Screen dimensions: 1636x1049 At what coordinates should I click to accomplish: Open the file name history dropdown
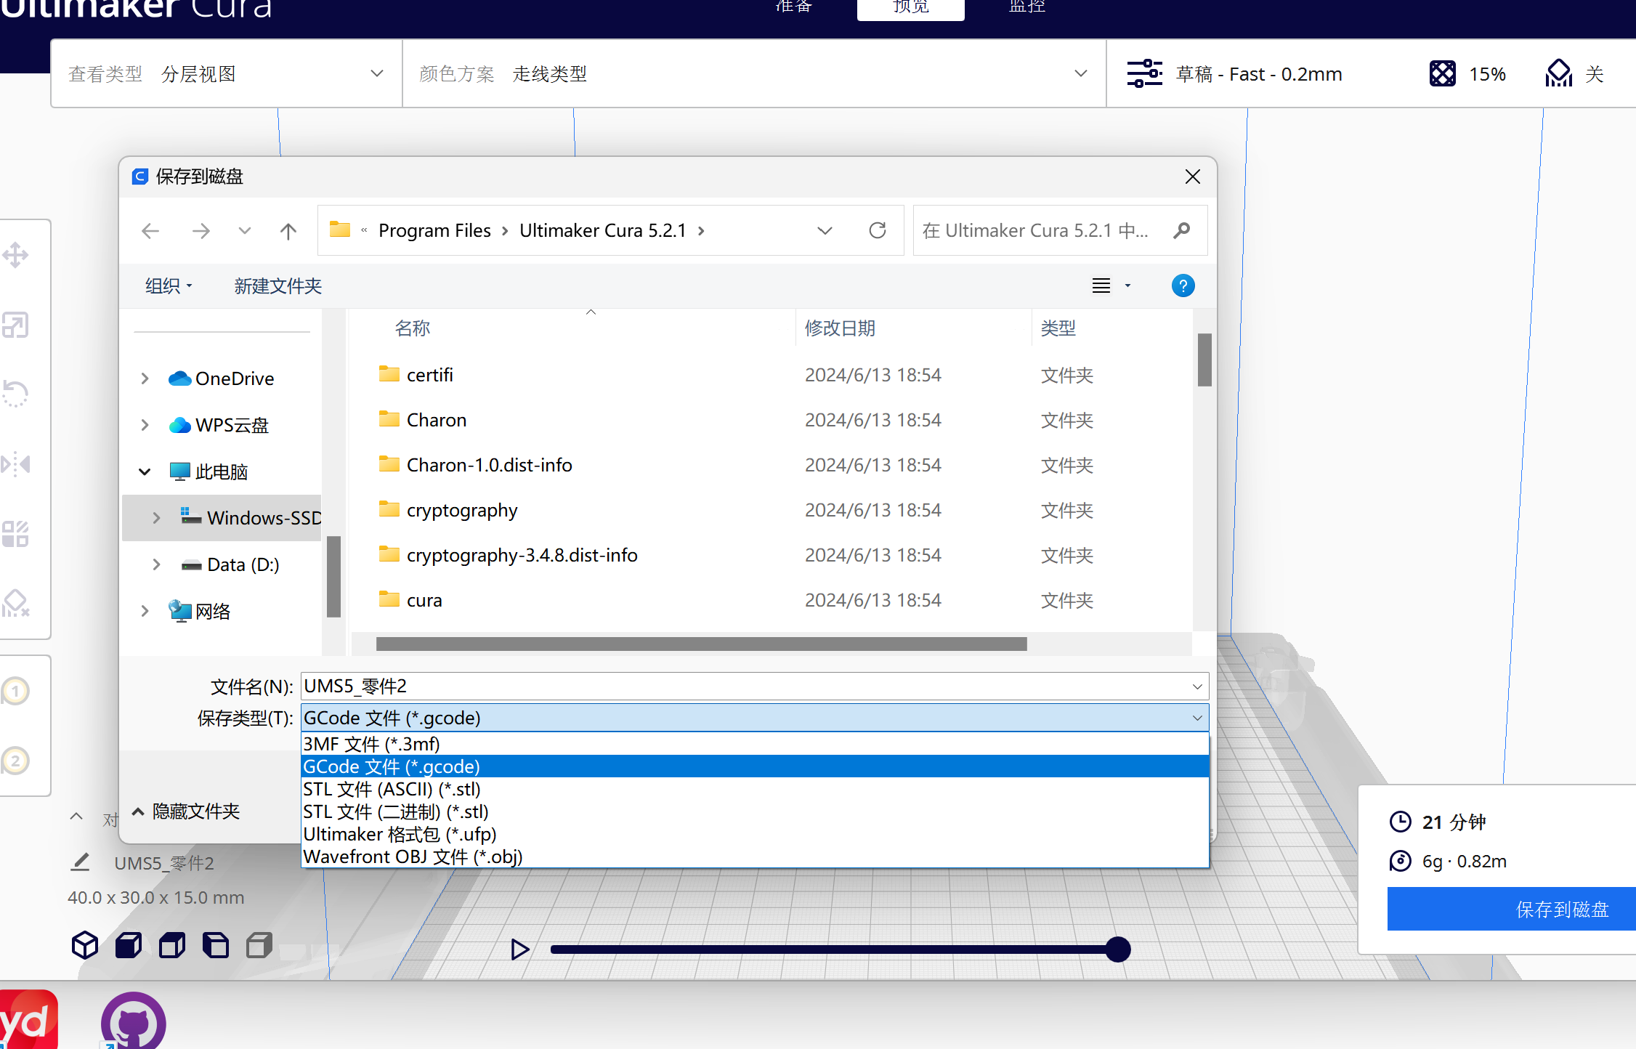click(x=1197, y=686)
